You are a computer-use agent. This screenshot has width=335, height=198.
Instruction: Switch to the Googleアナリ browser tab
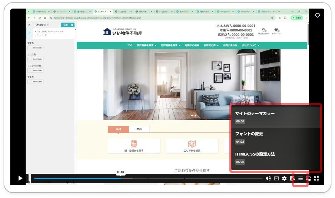coord(245,11)
